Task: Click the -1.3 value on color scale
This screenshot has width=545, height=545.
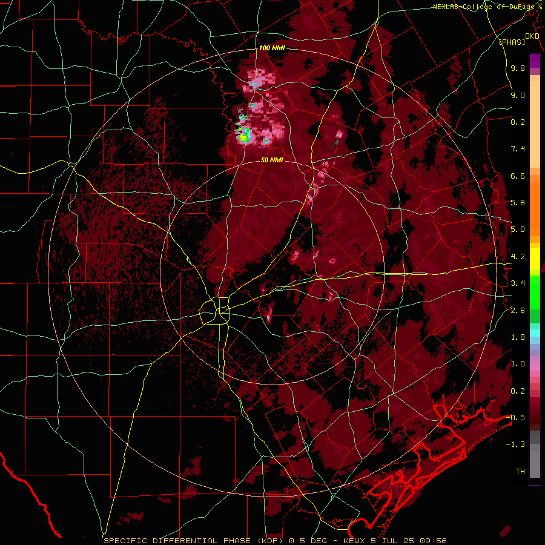Action: pyautogui.click(x=515, y=444)
